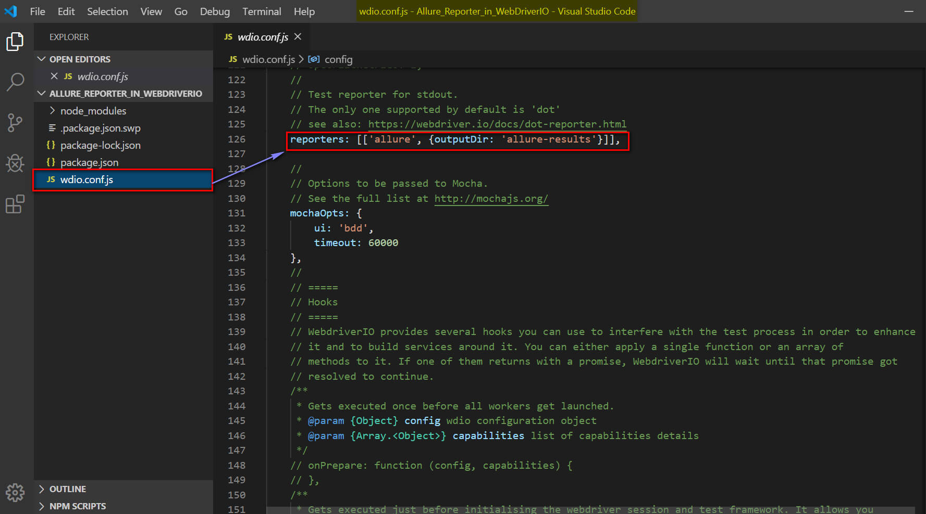The image size is (926, 514).
Task: Click config breadcrumb item
Action: click(338, 59)
